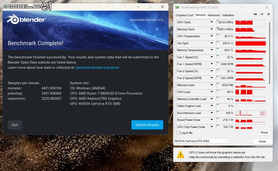Go to the Validation tab
The width and height of the screenshot is (278, 171).
pos(228,15)
